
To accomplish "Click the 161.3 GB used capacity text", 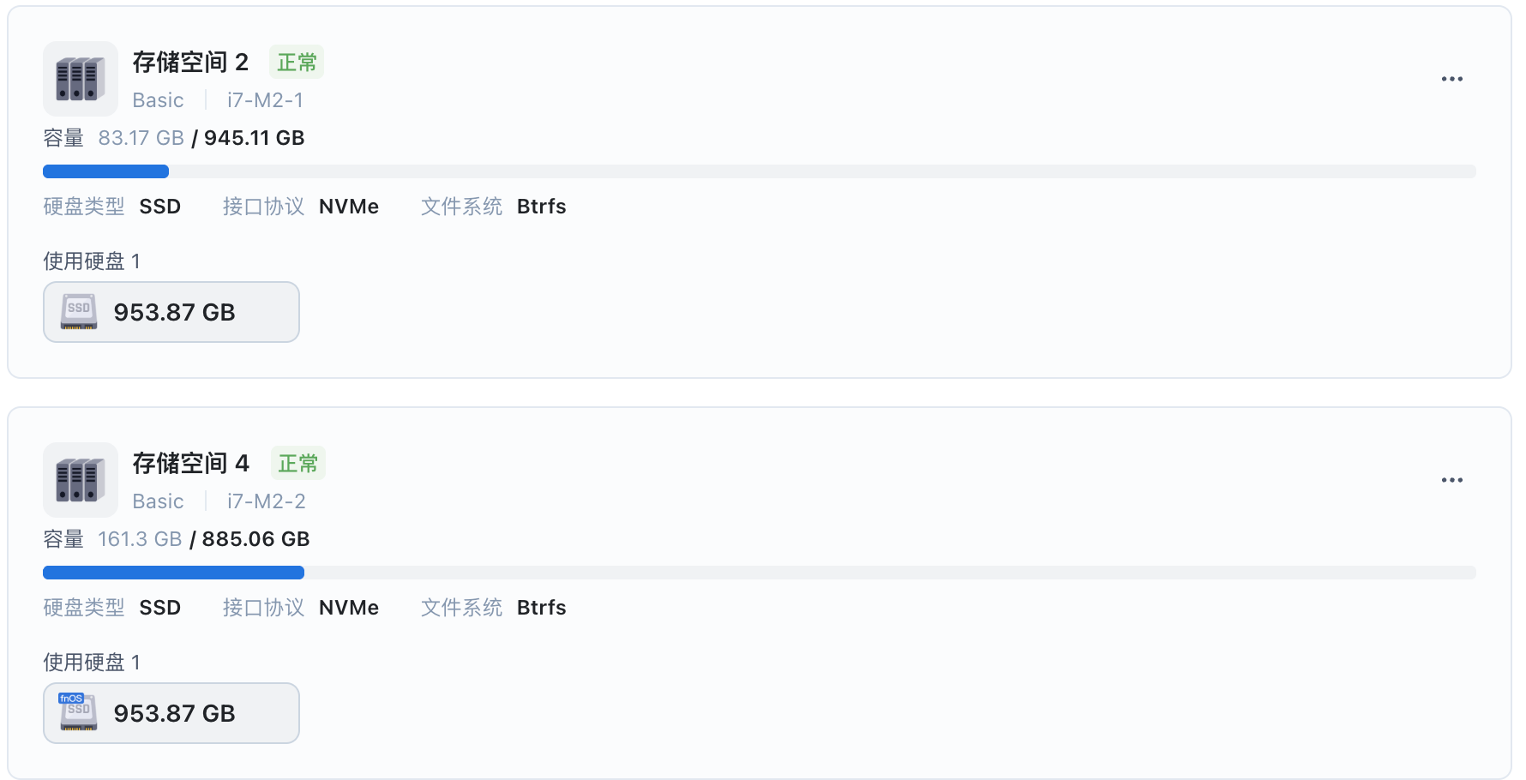I will [x=140, y=539].
